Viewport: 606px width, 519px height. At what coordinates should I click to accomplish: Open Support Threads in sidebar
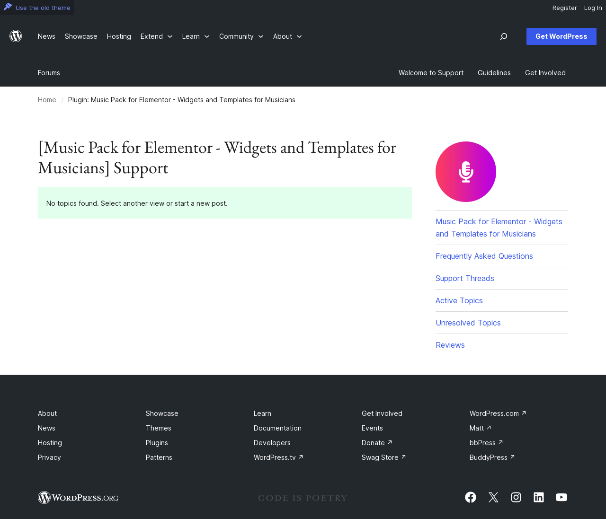click(x=464, y=278)
